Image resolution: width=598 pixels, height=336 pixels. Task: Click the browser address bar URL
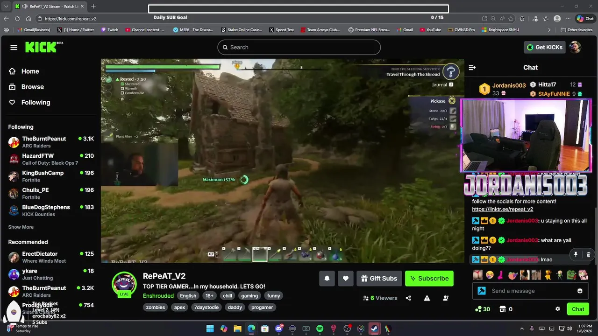point(71,19)
